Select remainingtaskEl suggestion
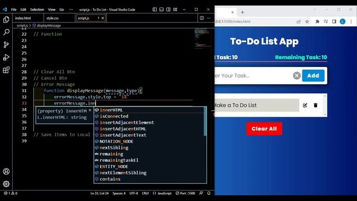 [149, 160]
